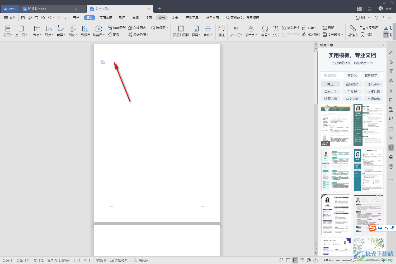The image size is (396, 264).
Task: Insert a comment (批注) from ribbon
Action: tap(221, 31)
